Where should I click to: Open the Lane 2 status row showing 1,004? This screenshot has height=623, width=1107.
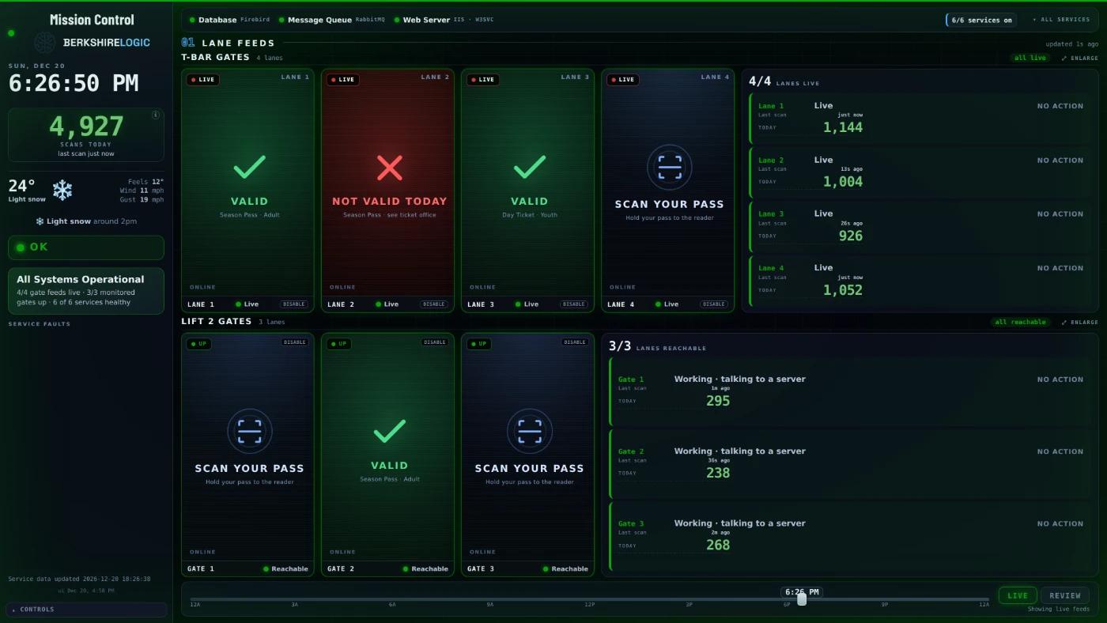coord(920,172)
